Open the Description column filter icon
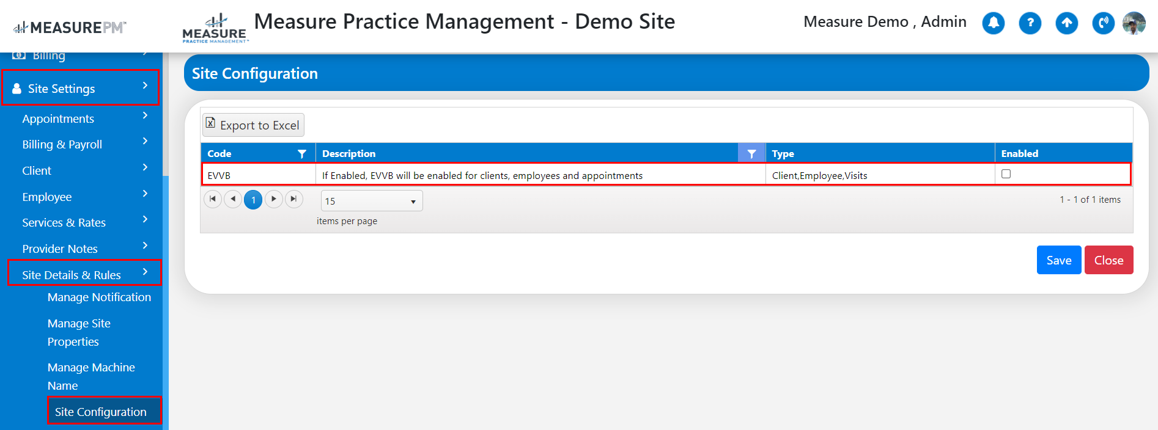The image size is (1158, 430). [751, 154]
